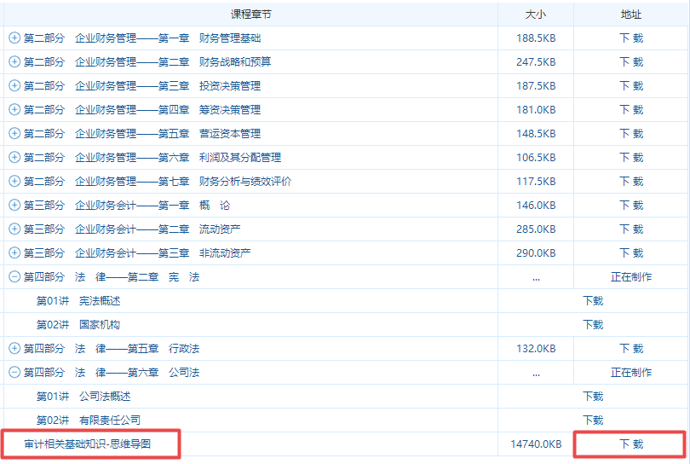Collapse the 法律 第六章 公司法 row
690x464 pixels.
(x=14, y=372)
